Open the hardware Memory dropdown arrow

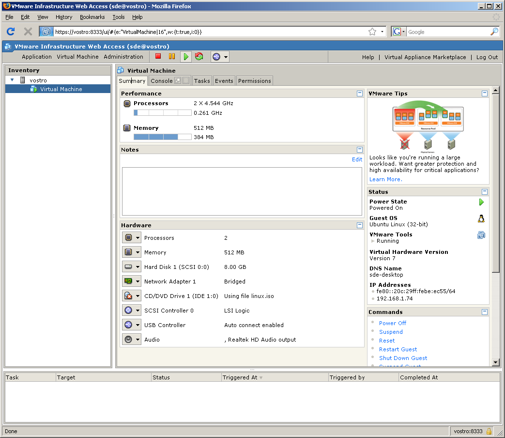(138, 252)
